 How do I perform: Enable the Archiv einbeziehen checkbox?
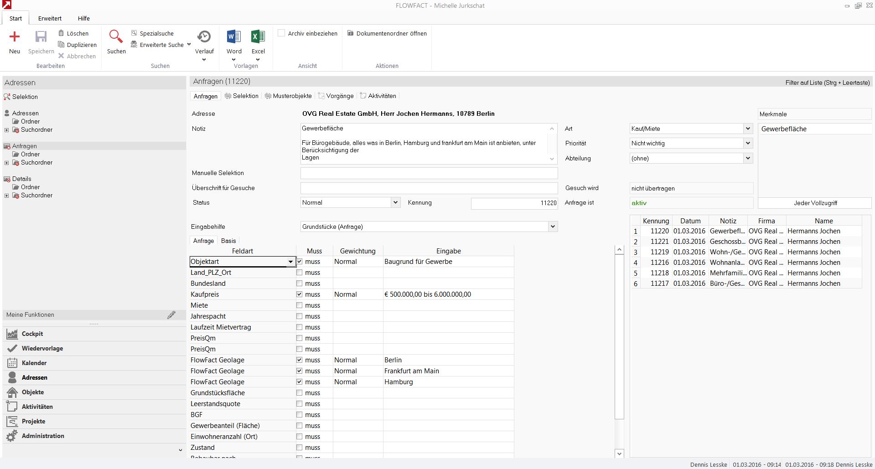[x=282, y=33]
